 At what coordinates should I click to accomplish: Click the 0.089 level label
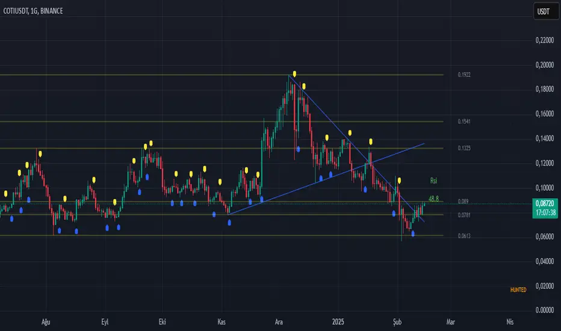point(463,202)
